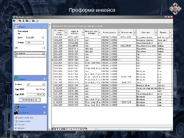Select the 'brake band' cell

[165, 40]
